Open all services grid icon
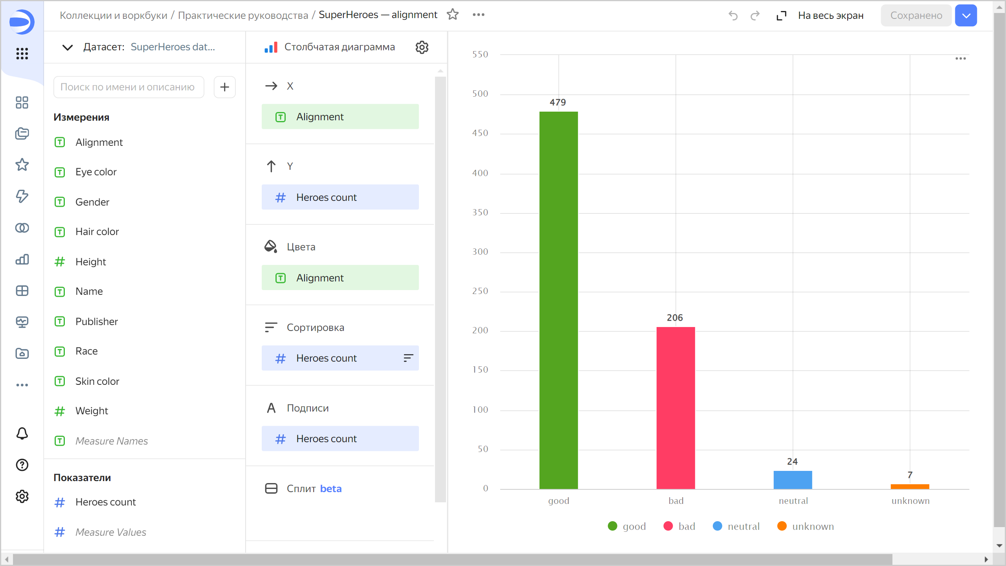Screen dimensions: 1006x566 [22, 53]
